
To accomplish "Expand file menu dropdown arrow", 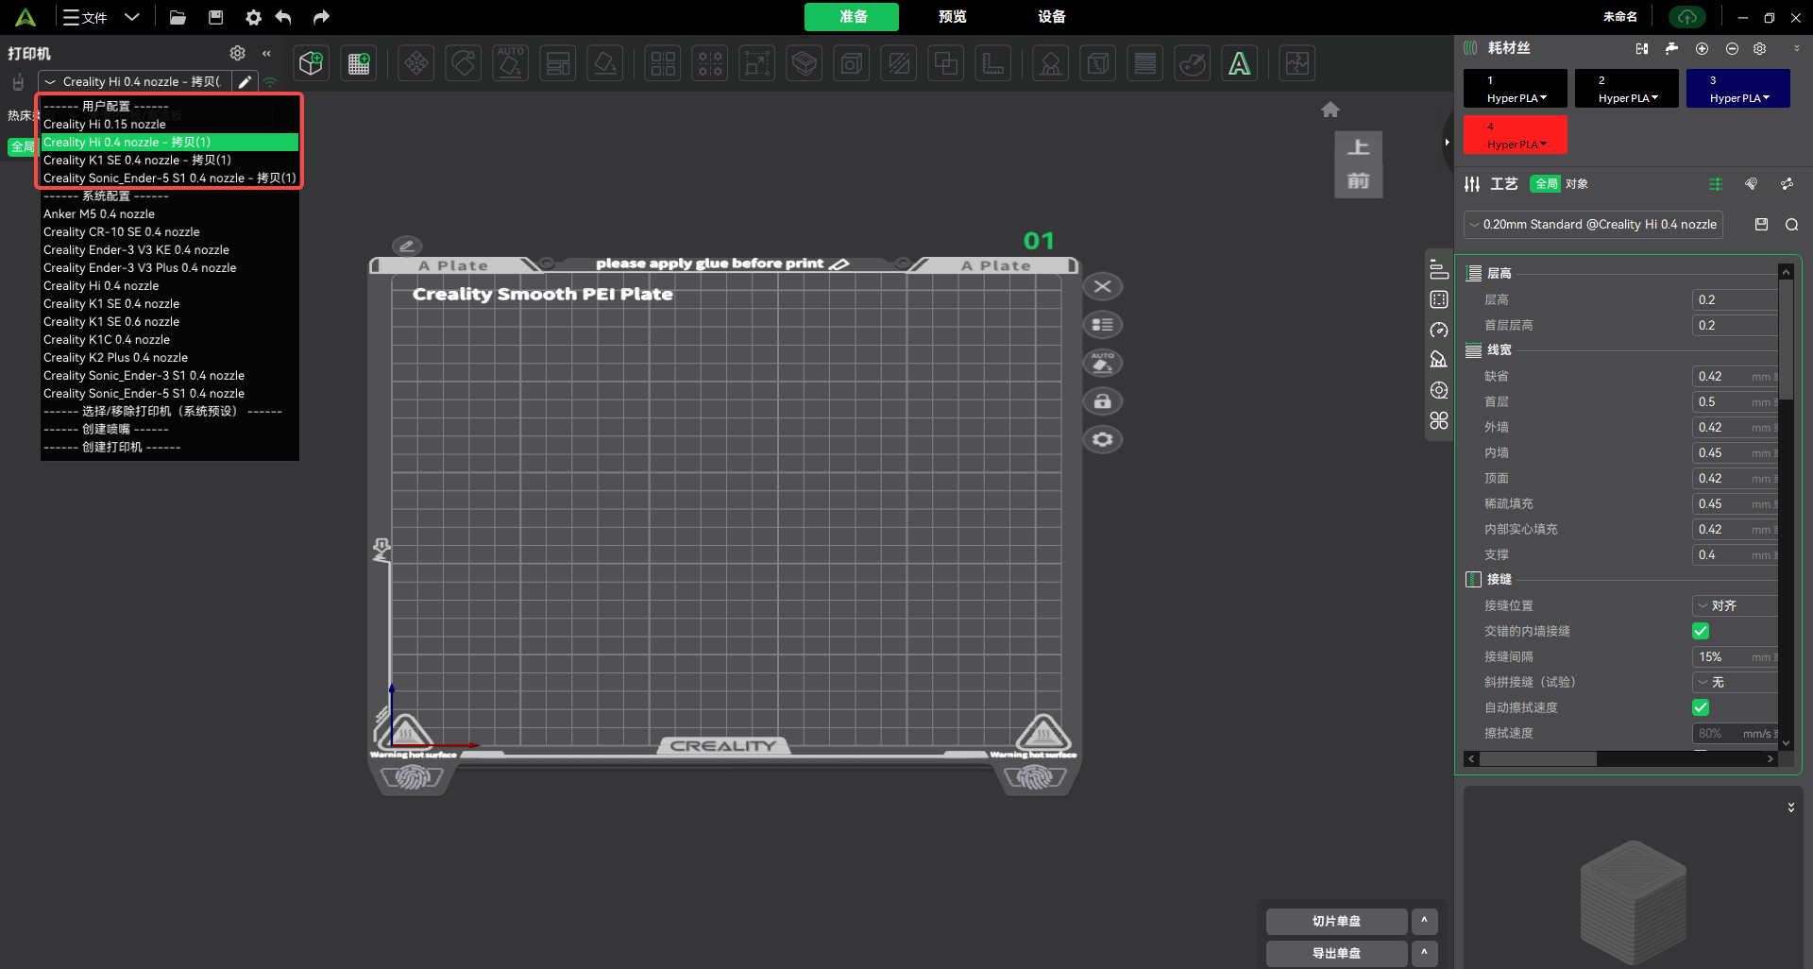I will coord(132,17).
